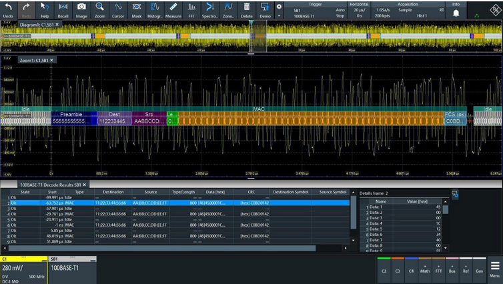Click the Delete tool icon
The width and height of the screenshot is (503, 284).
[247, 10]
